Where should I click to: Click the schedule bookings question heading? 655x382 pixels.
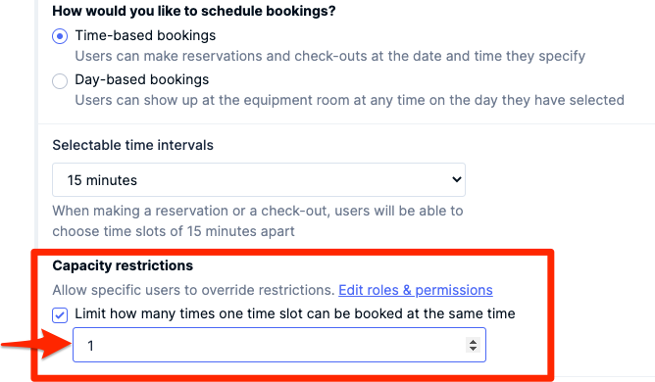tap(194, 11)
